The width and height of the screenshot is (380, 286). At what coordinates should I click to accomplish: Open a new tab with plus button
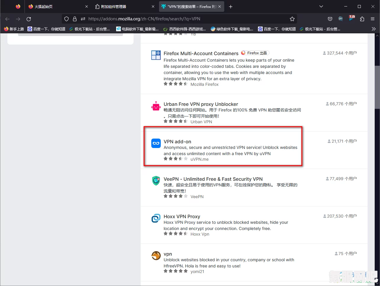[231, 6]
